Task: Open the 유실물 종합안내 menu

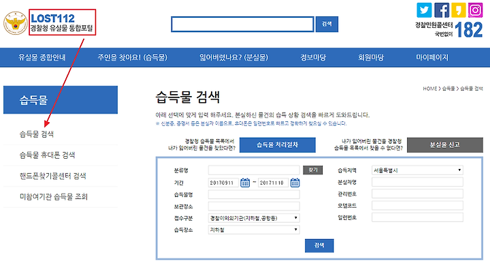Action: tap(42, 57)
